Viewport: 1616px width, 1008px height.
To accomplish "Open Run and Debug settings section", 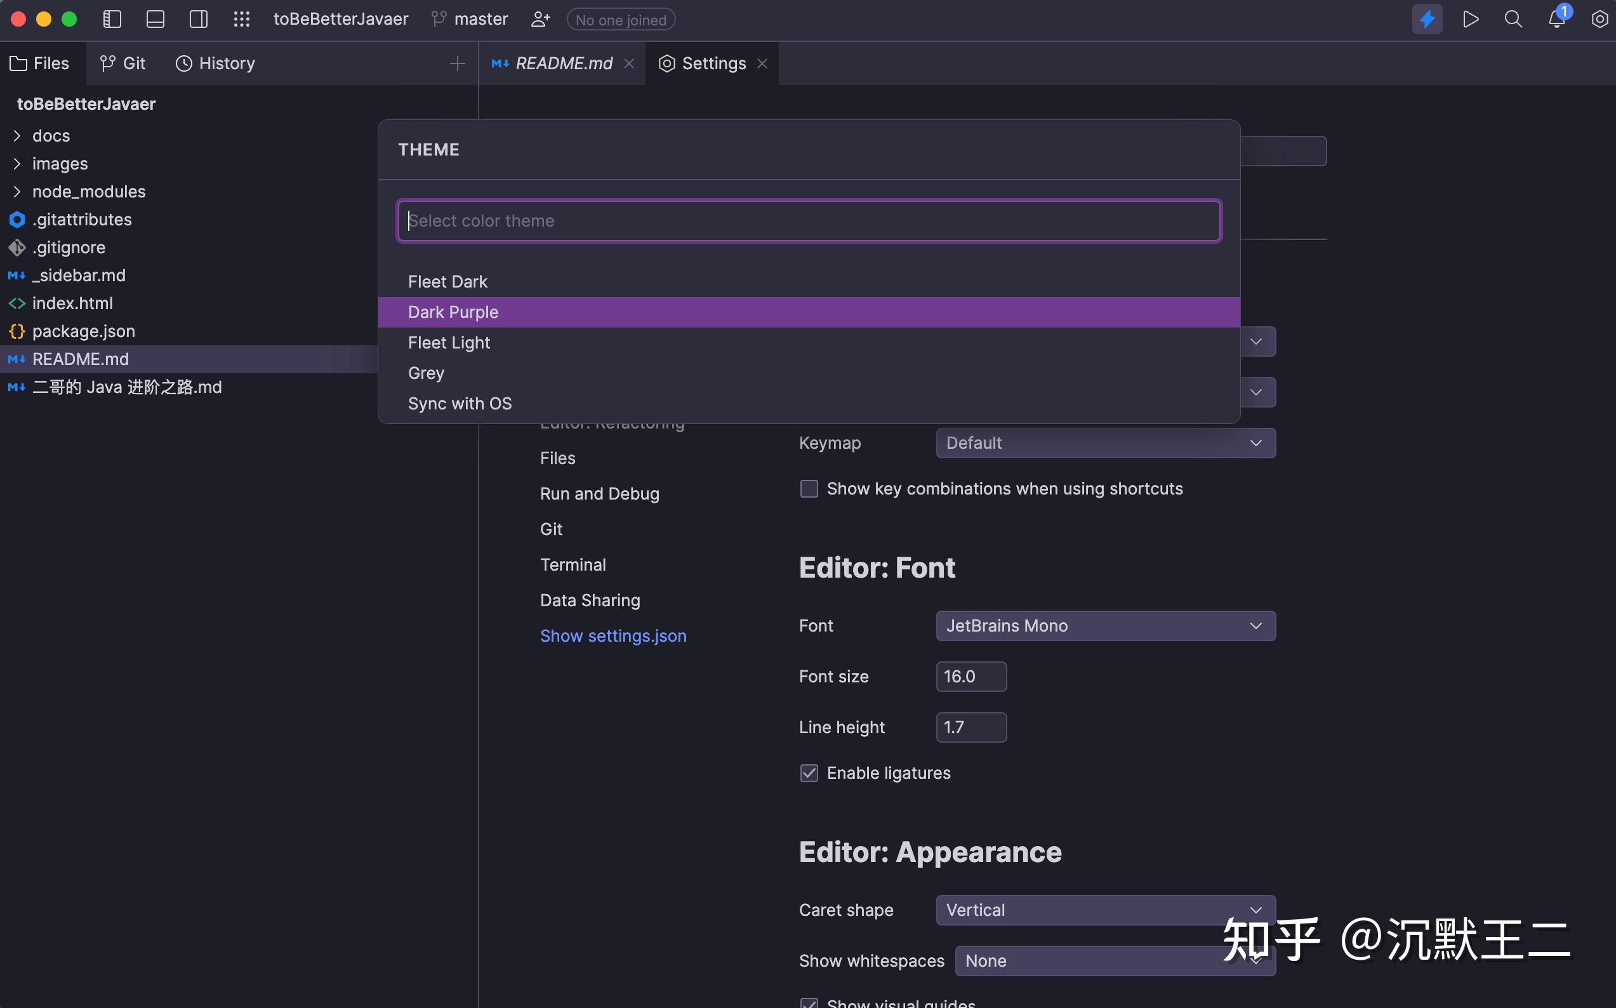I will point(599,494).
